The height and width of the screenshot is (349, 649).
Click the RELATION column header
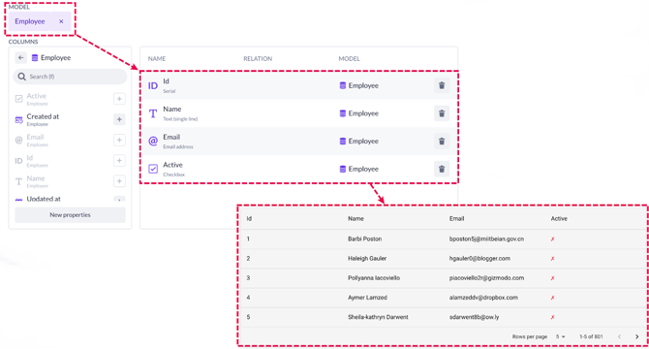click(258, 59)
